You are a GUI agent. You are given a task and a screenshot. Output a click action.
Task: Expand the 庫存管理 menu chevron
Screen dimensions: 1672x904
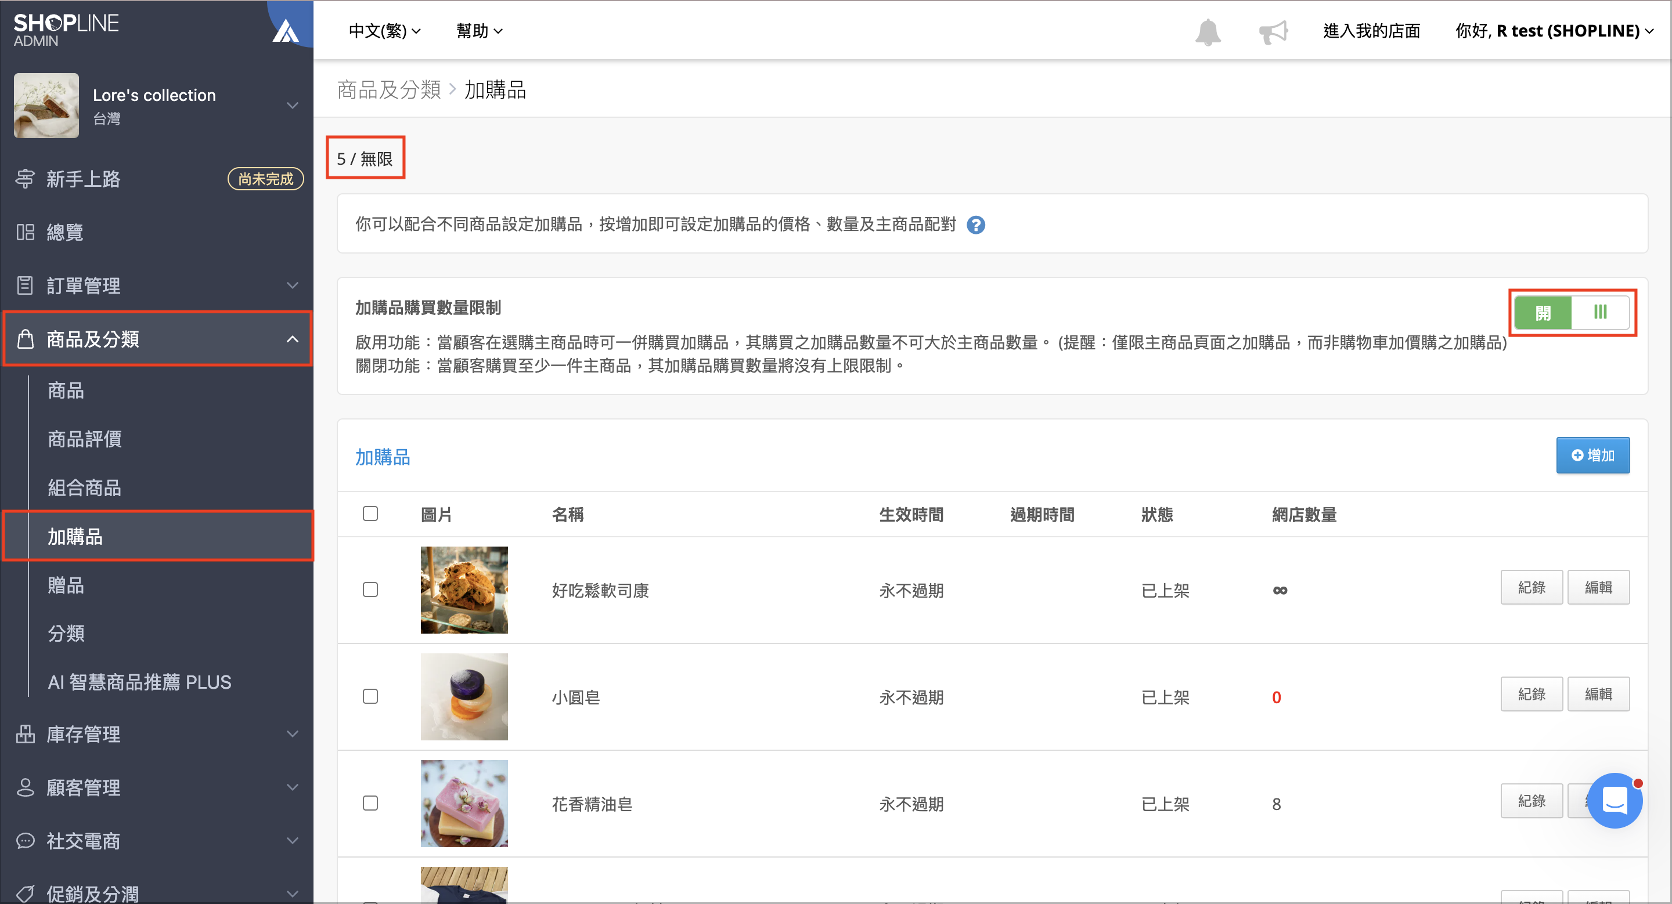293,734
